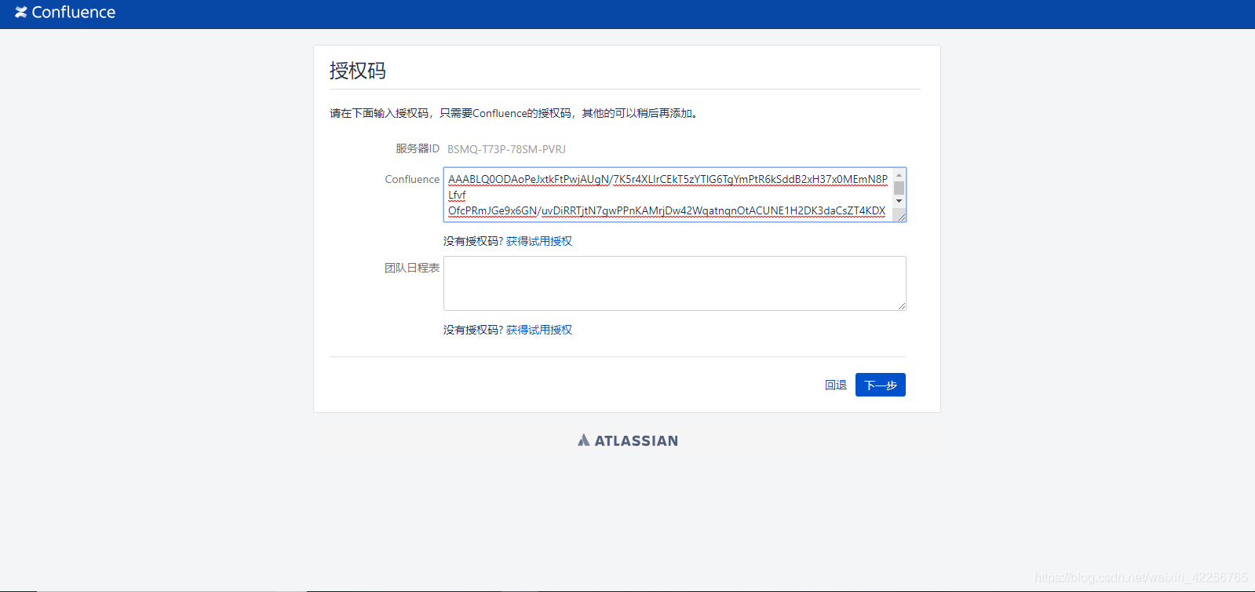Click the Confluence field label
This screenshot has width=1255, height=592.
click(x=412, y=179)
